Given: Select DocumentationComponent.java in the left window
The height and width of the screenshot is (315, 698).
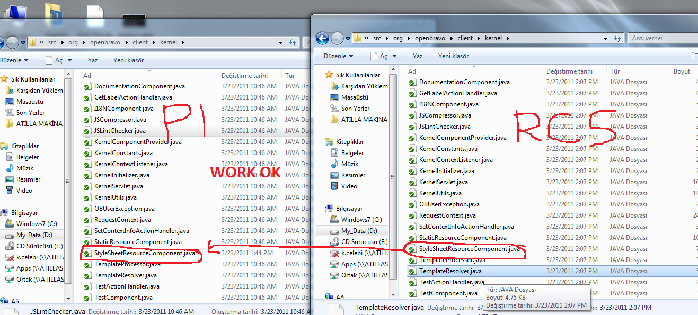Looking at the screenshot, I should point(139,86).
